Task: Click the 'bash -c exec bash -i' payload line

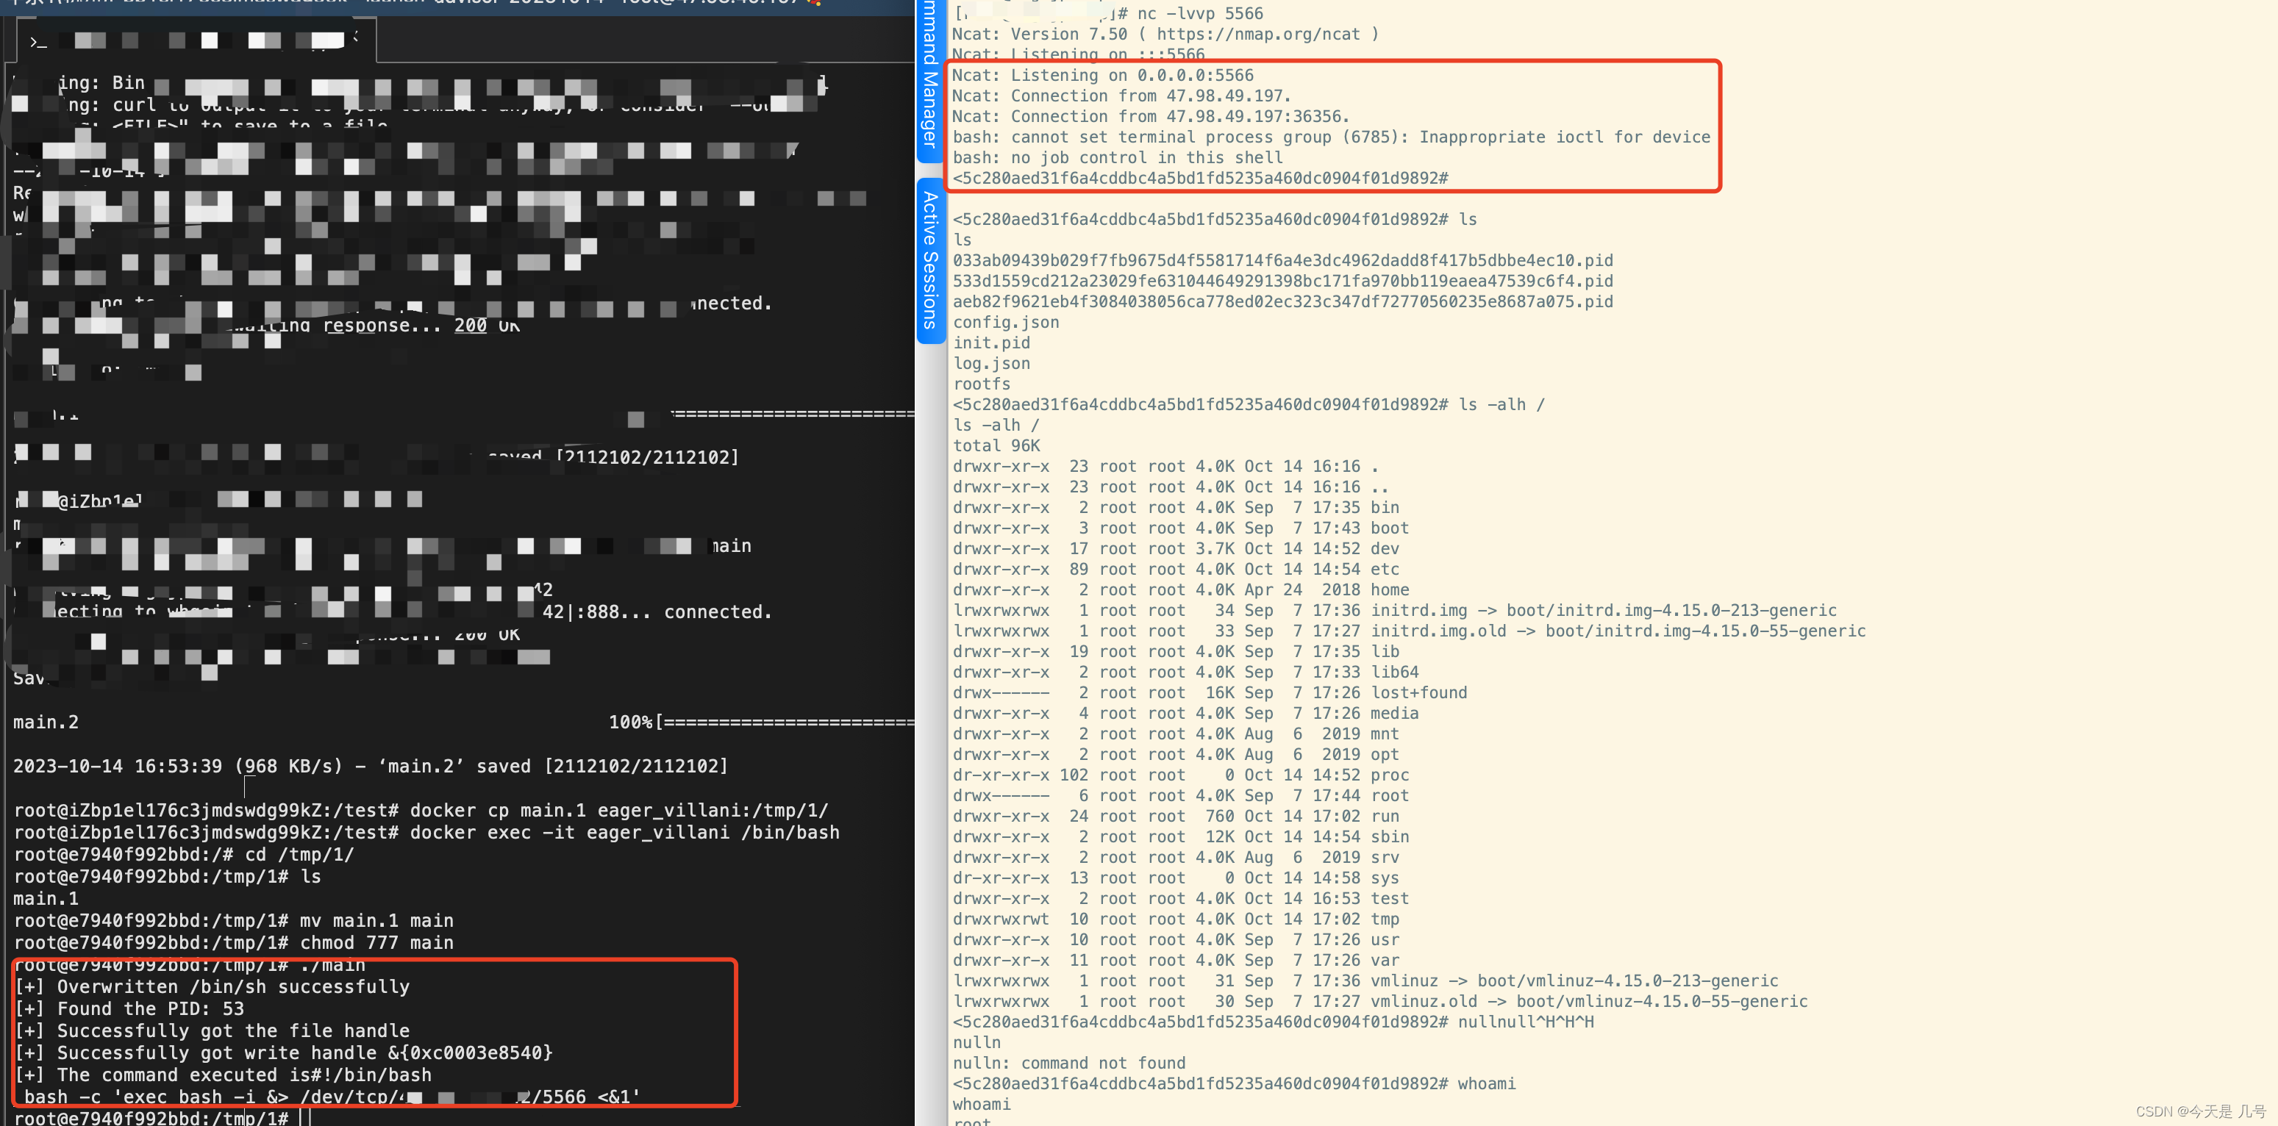Action: point(332,1098)
